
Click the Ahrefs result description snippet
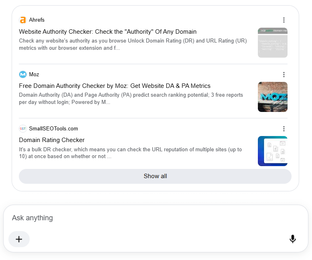pyautogui.click(x=133, y=45)
